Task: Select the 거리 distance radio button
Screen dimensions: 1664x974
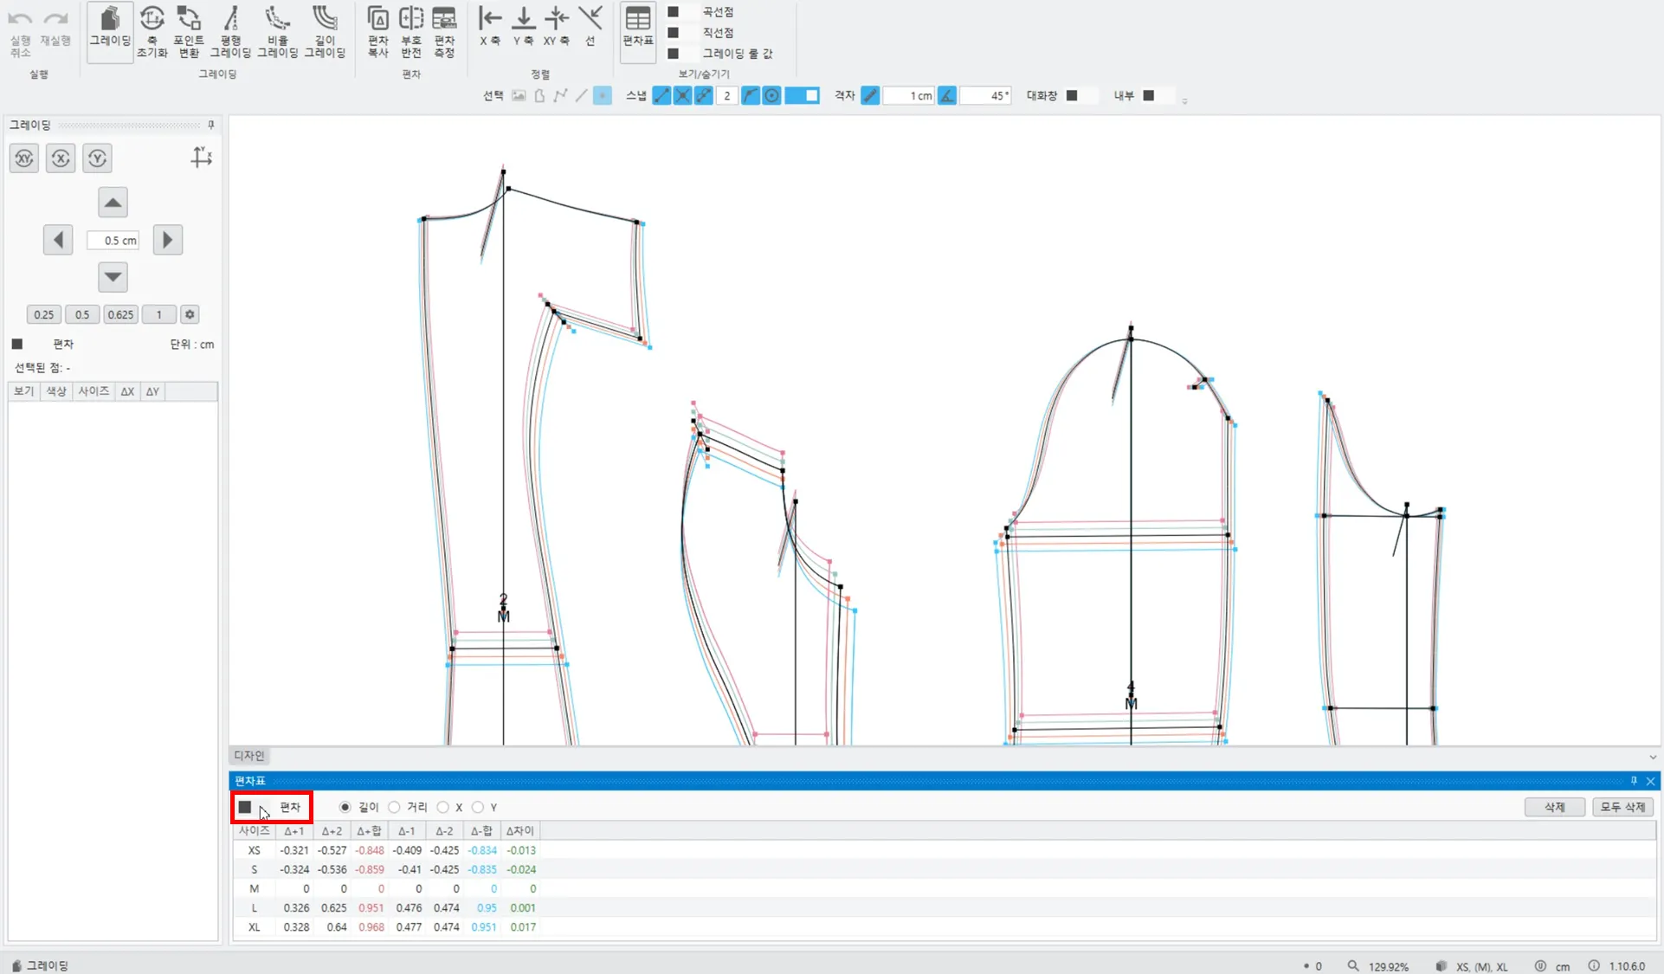Action: [x=395, y=807]
